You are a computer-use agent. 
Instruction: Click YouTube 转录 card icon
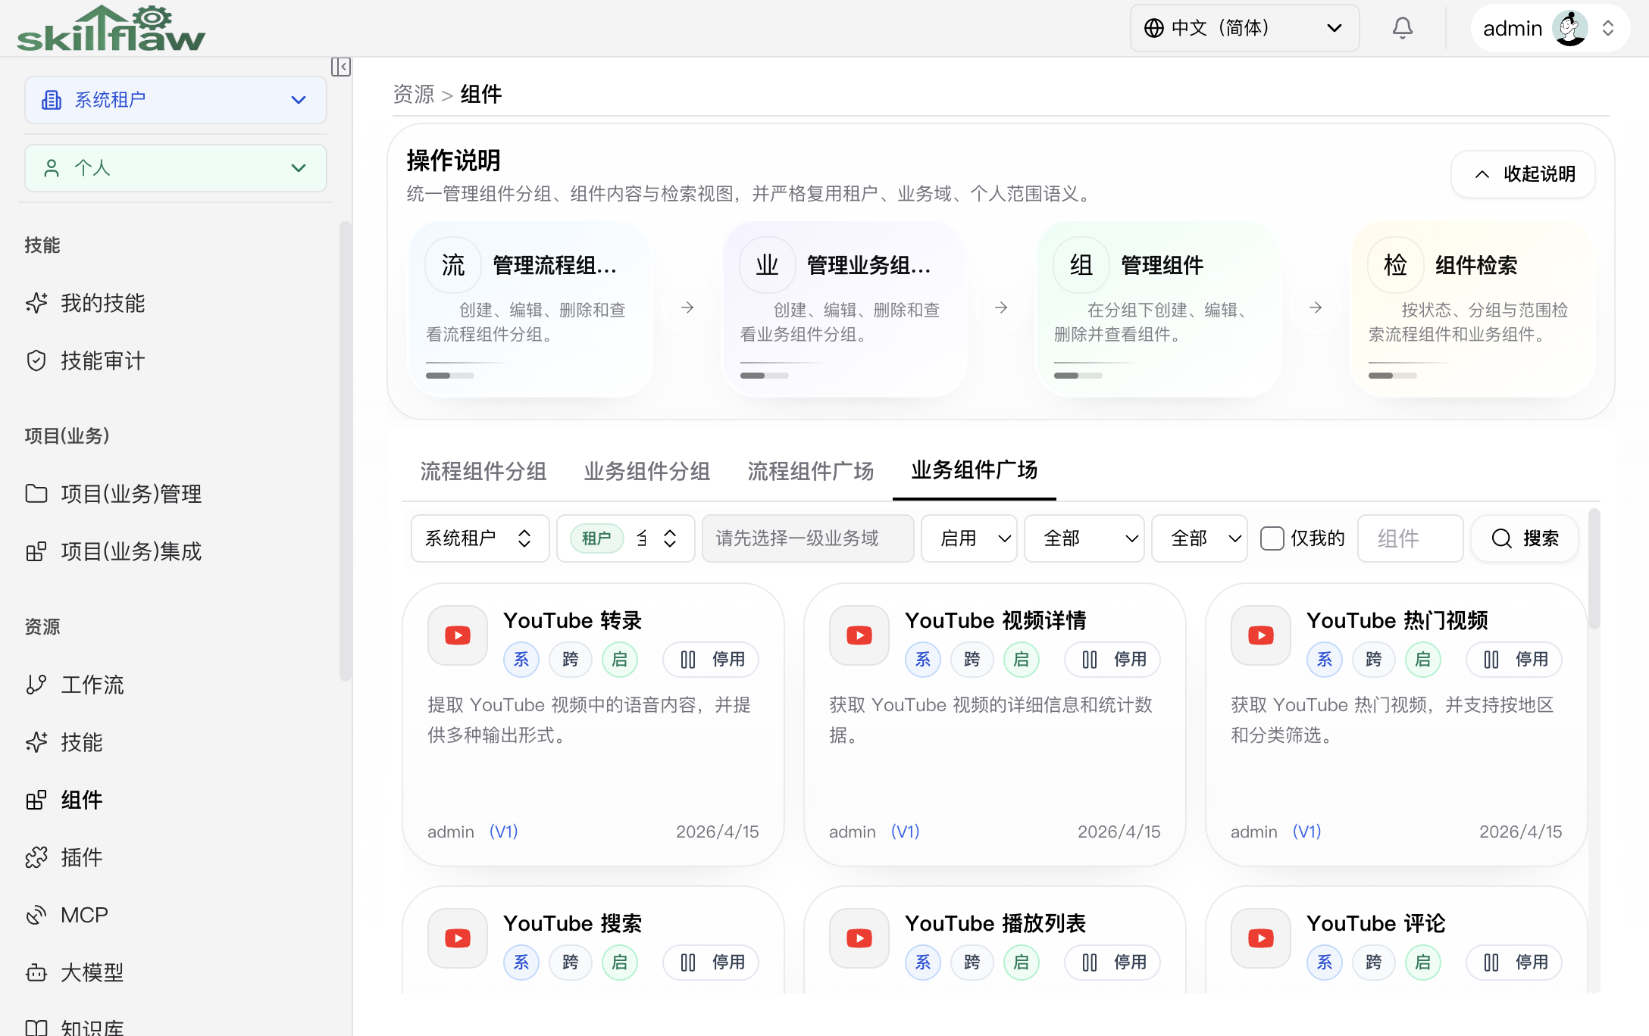458,635
